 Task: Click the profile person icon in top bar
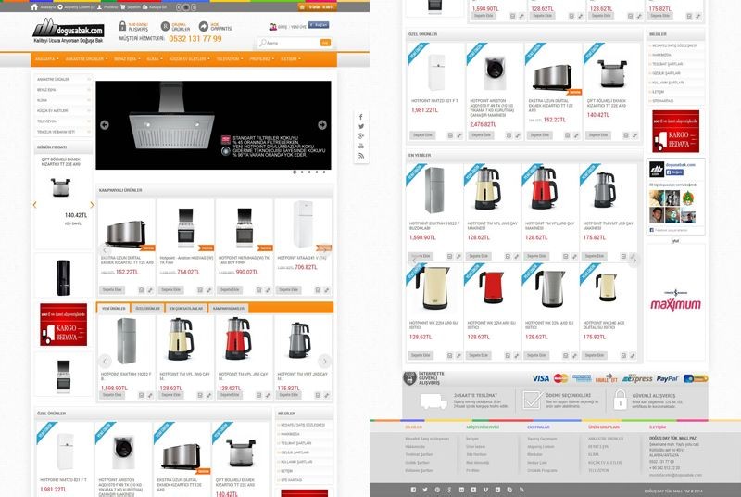[99, 7]
